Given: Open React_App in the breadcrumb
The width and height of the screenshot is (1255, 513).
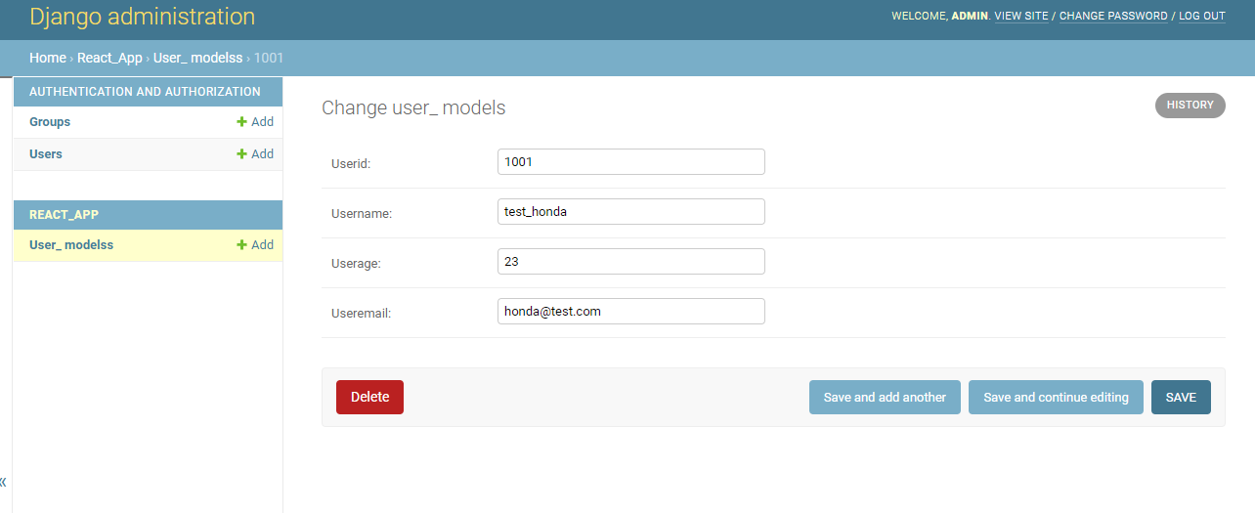Looking at the screenshot, I should pos(109,58).
